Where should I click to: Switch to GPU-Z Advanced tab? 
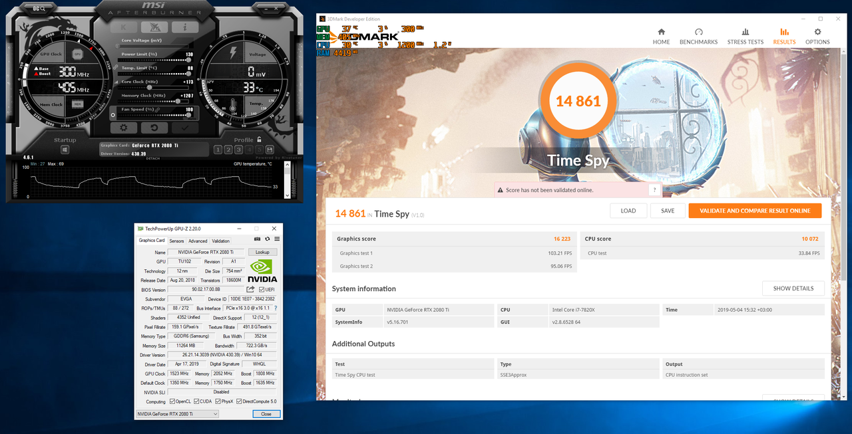coord(198,241)
